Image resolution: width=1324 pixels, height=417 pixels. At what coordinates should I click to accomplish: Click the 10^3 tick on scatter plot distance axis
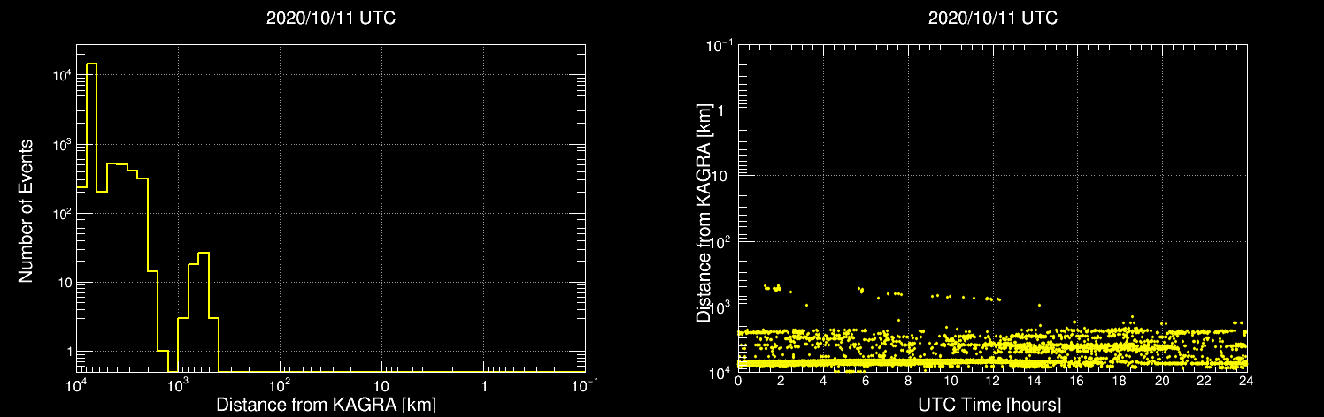[x=720, y=306]
